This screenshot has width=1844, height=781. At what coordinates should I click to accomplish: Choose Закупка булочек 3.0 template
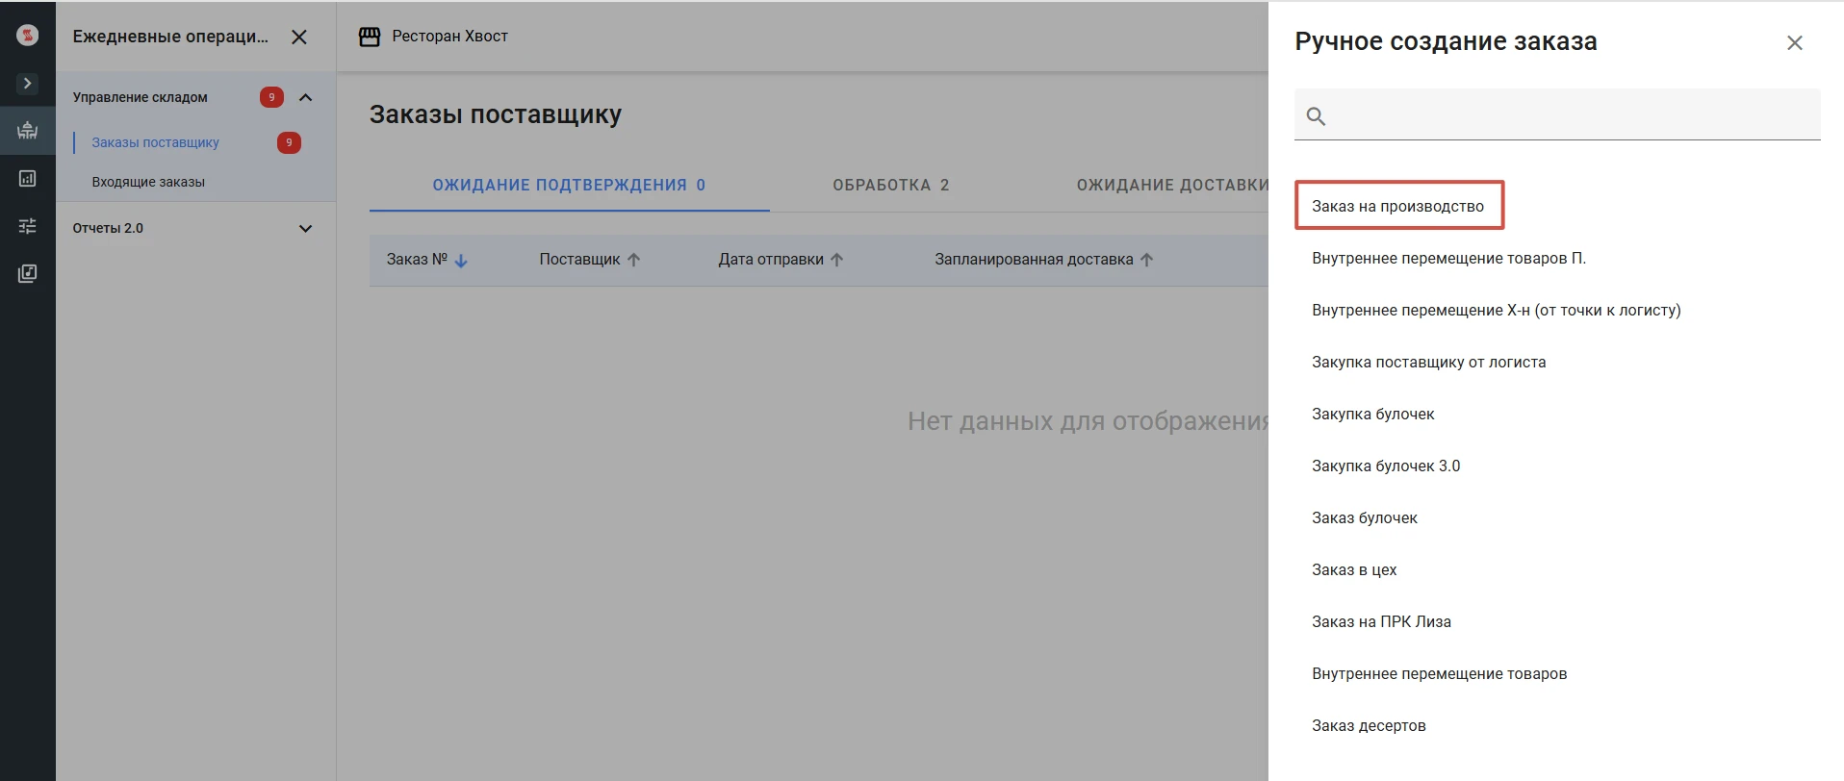tap(1386, 466)
